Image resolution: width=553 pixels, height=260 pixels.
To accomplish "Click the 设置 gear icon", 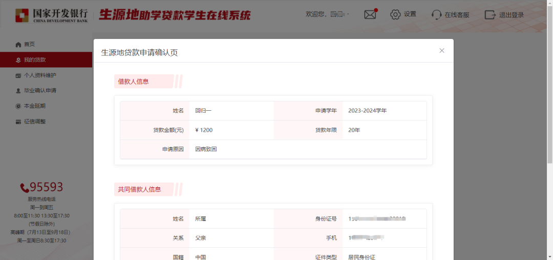I will tap(395, 14).
